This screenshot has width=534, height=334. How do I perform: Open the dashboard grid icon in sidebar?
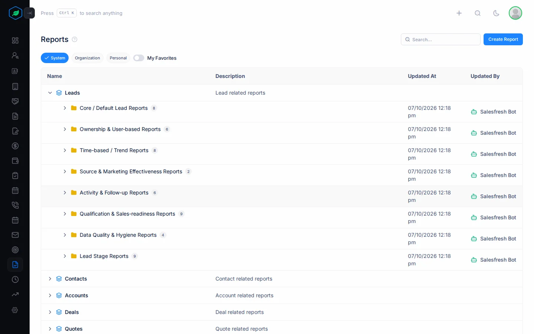(x=15, y=40)
